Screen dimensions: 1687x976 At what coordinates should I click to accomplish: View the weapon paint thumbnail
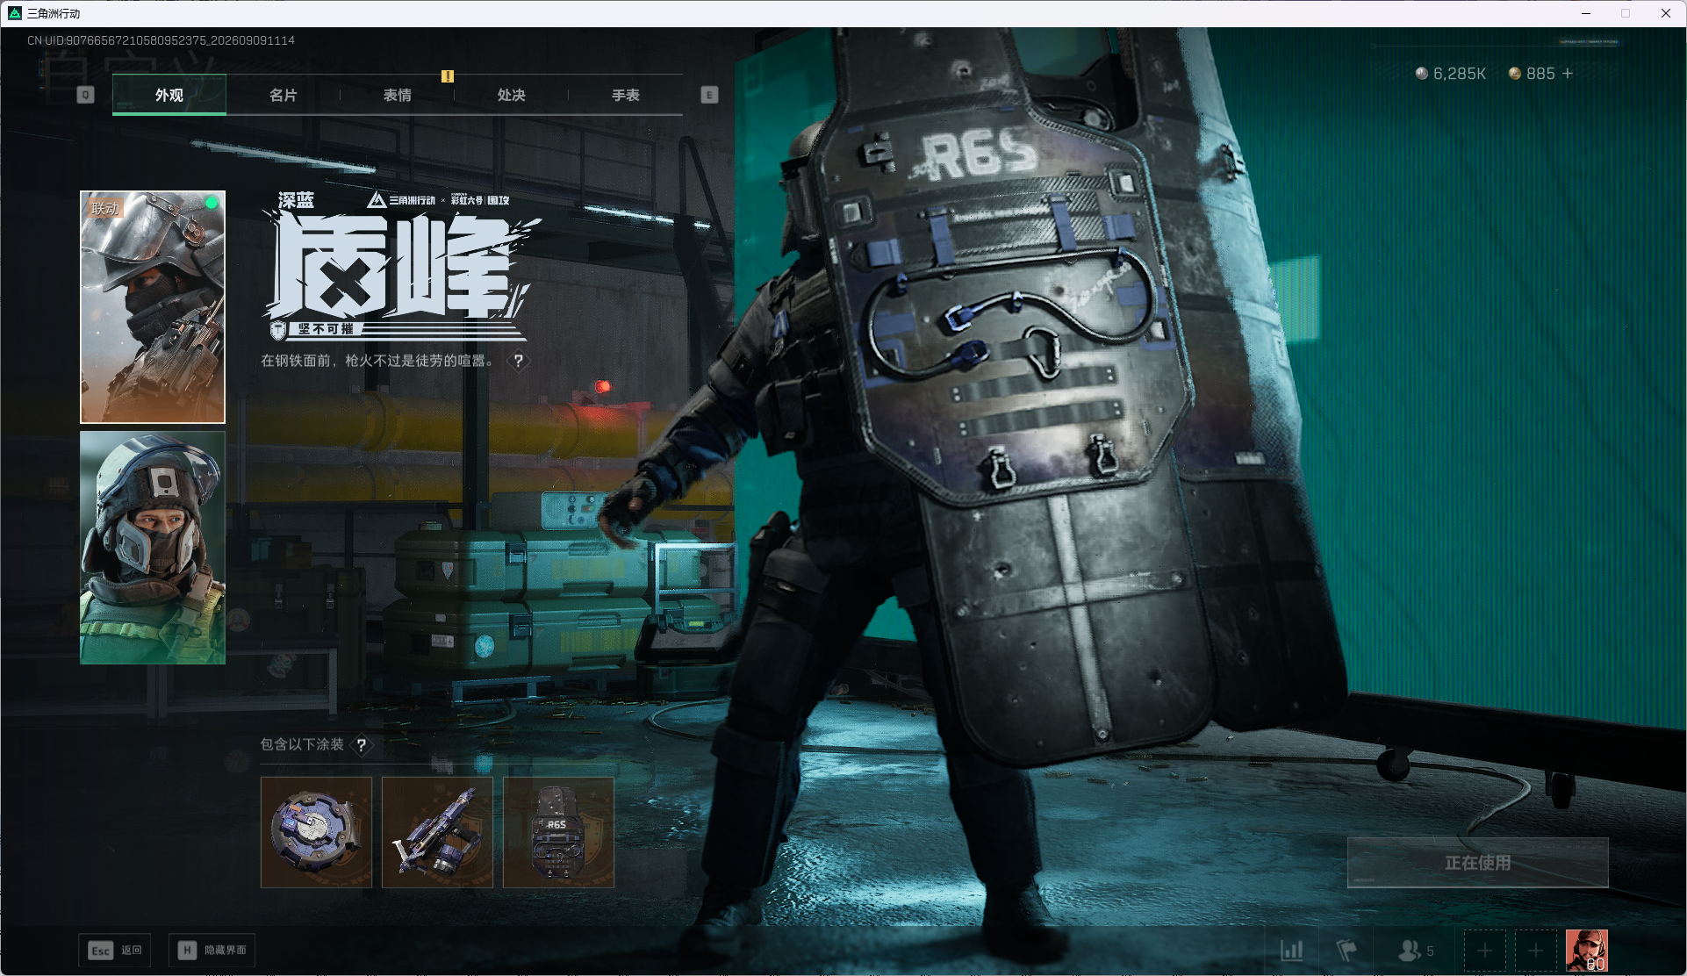[x=437, y=832]
